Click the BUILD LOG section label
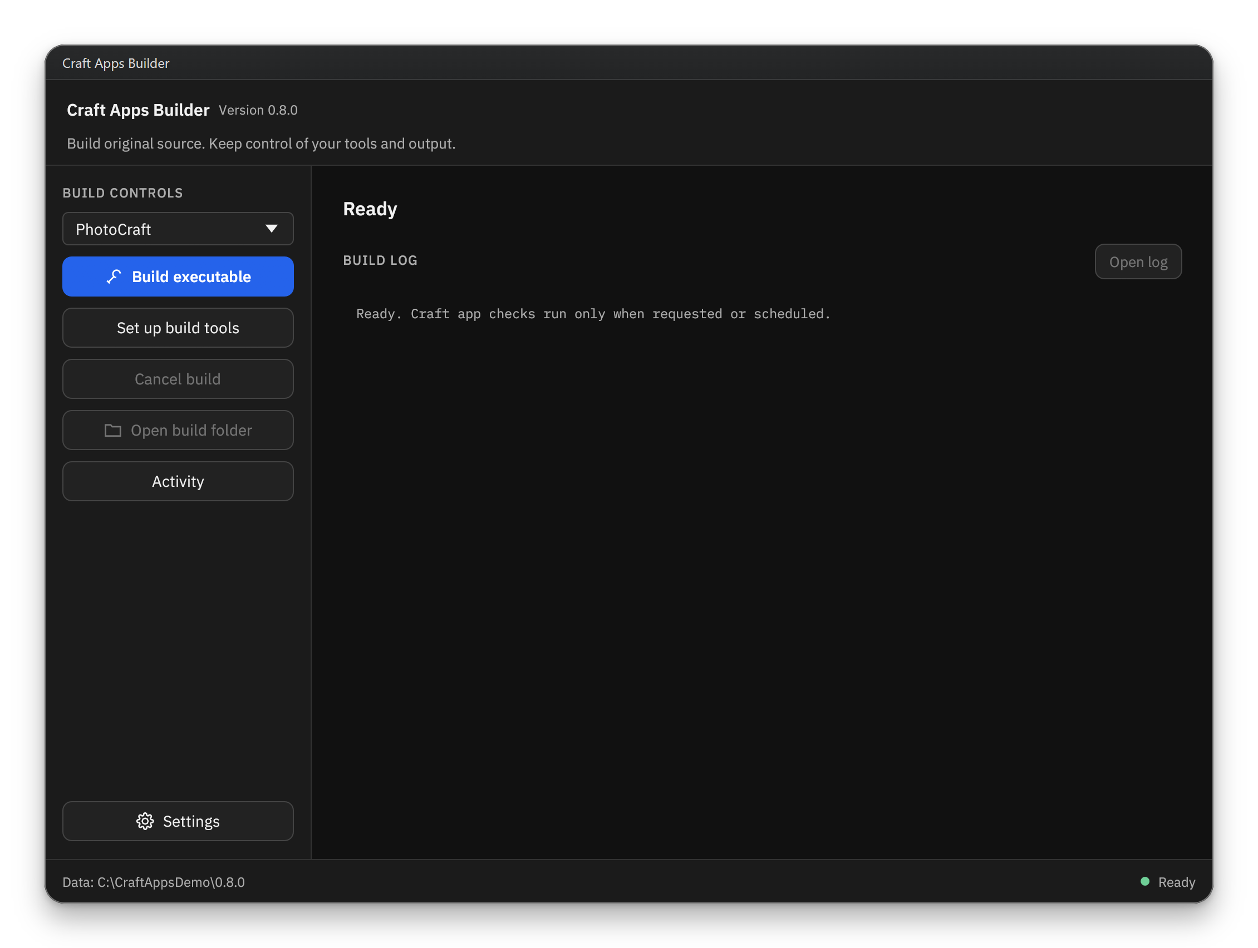The image size is (1258, 948). [x=381, y=260]
